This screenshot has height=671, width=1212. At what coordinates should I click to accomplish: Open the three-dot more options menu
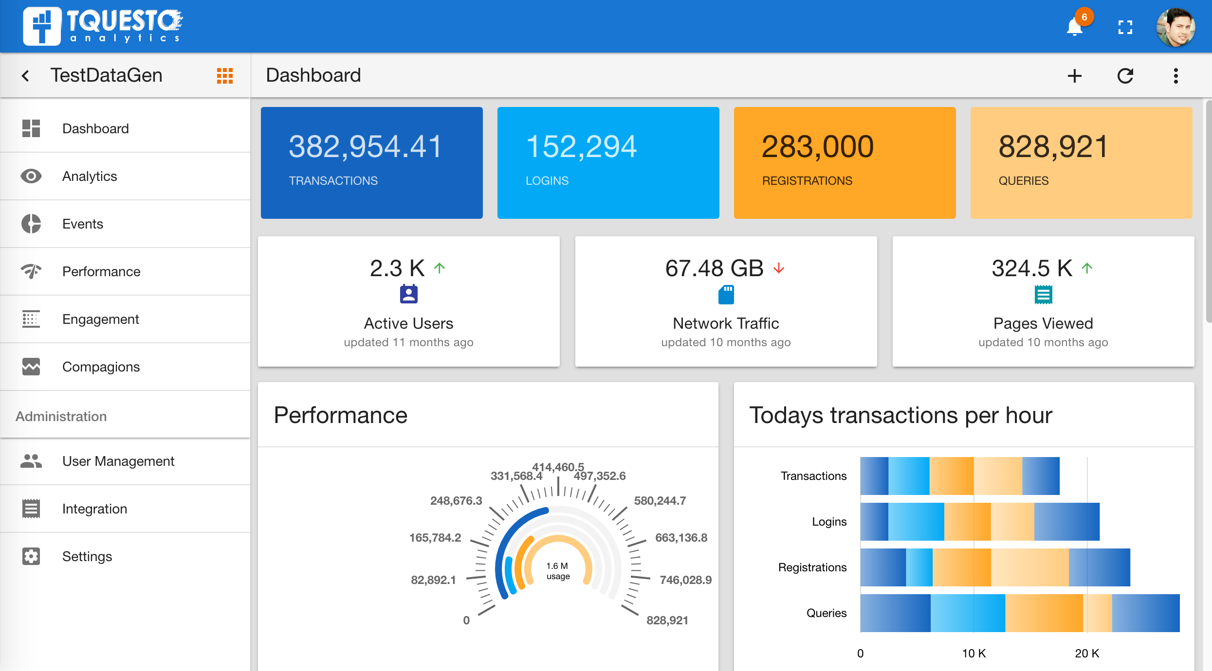(x=1175, y=76)
